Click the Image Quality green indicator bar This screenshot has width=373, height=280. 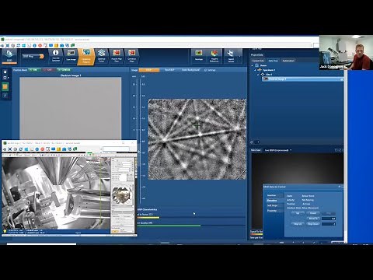pos(169,226)
